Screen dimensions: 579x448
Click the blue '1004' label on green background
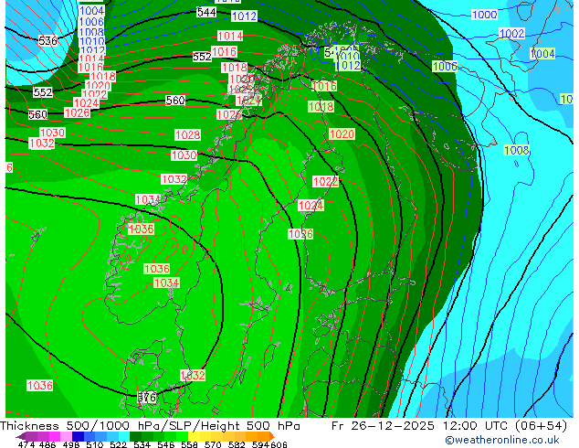pos(542,54)
